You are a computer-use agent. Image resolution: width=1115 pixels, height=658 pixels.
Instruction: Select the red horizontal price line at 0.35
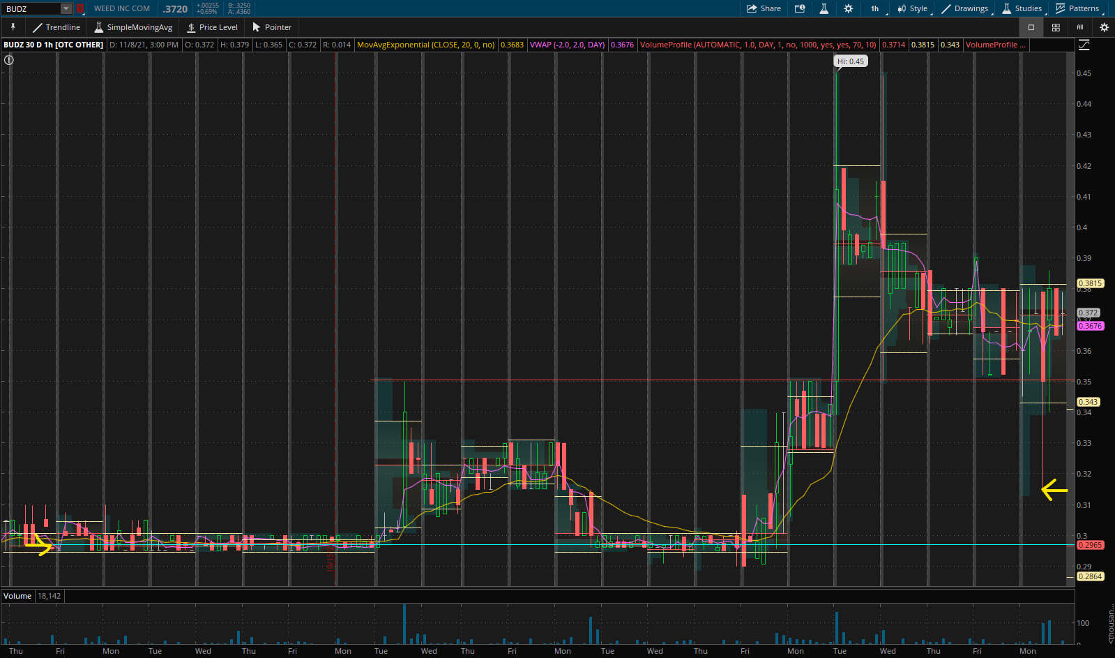[x=722, y=380]
